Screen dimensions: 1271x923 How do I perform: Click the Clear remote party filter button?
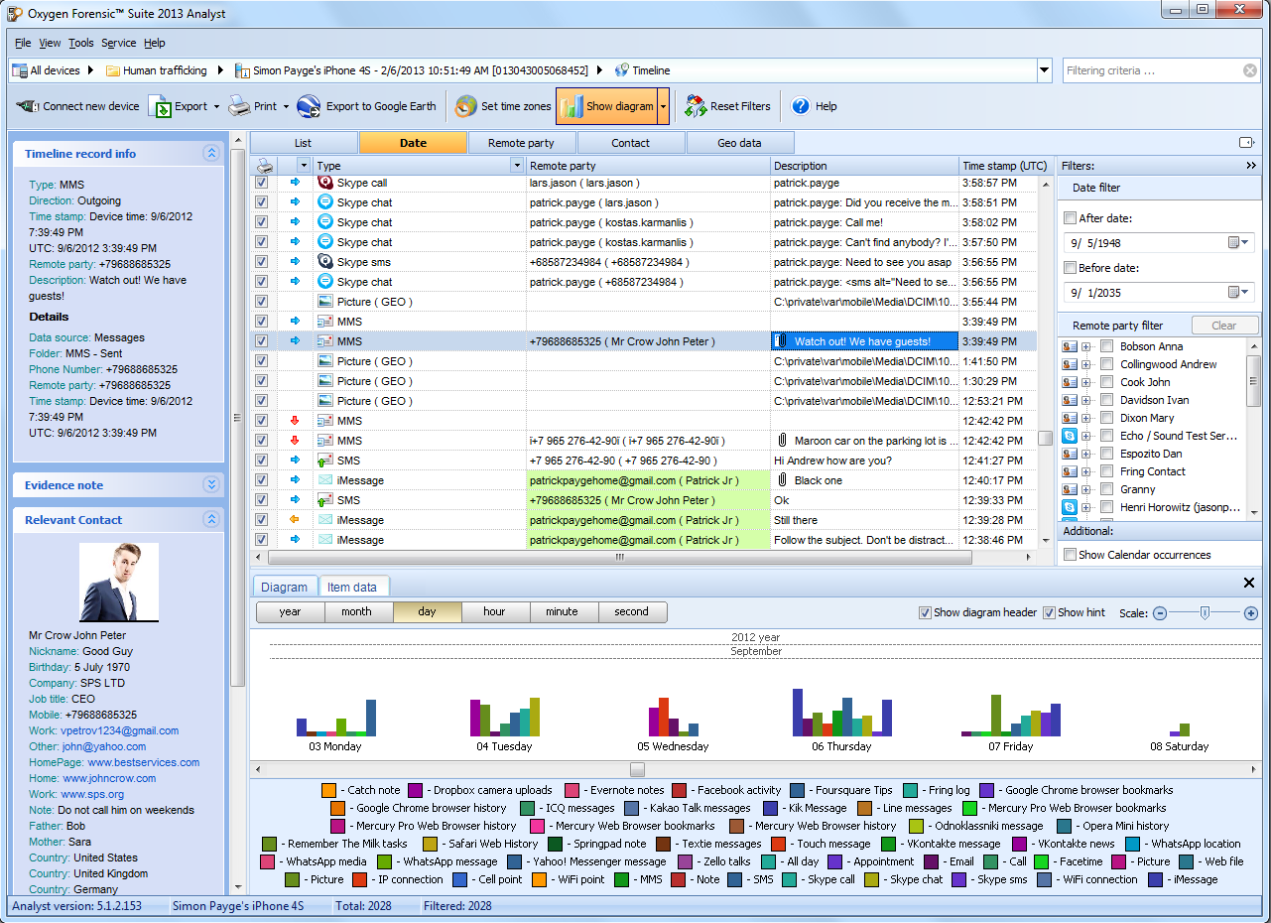tap(1223, 326)
